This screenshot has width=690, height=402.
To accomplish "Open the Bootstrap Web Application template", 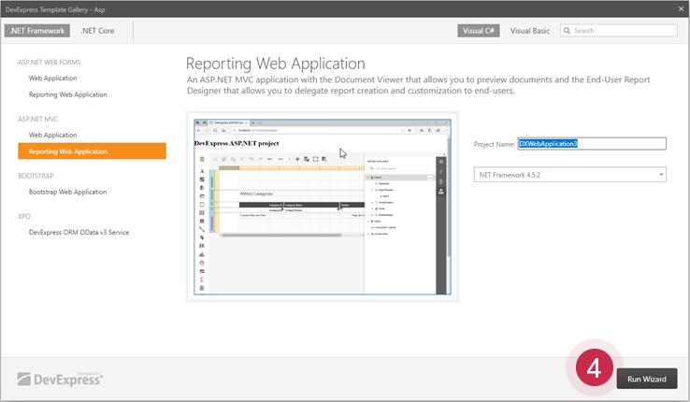I will (67, 192).
